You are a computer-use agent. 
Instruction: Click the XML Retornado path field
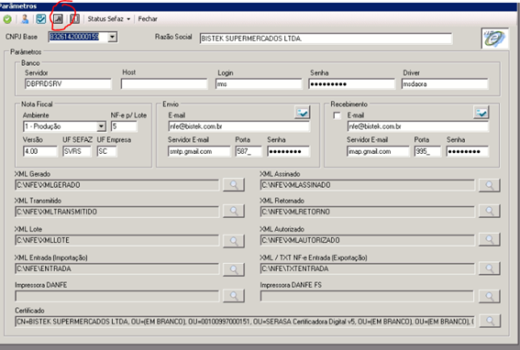click(368, 212)
